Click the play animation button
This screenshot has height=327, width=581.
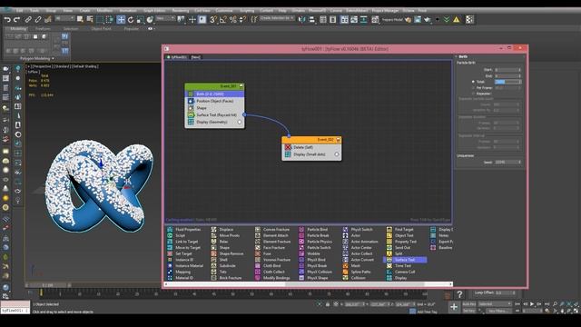tap(532, 304)
